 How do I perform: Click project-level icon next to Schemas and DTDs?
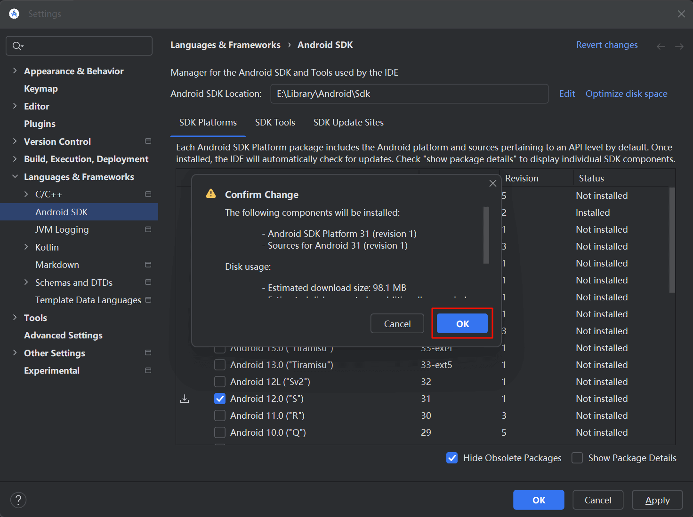click(148, 282)
